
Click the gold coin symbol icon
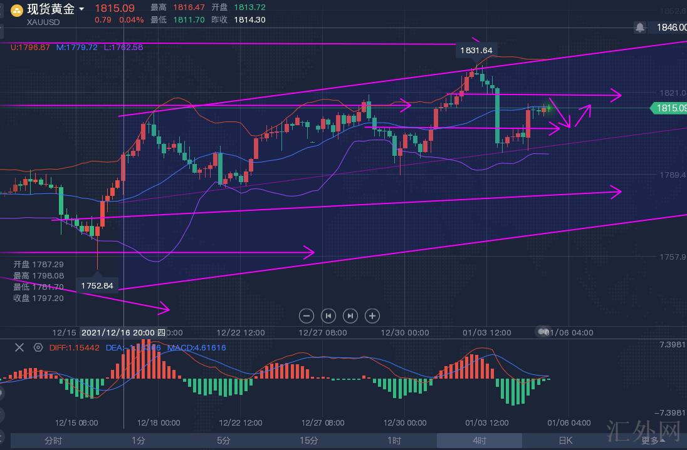tap(16, 10)
